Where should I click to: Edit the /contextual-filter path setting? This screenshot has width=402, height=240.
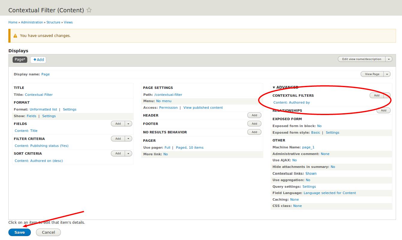[x=168, y=94]
